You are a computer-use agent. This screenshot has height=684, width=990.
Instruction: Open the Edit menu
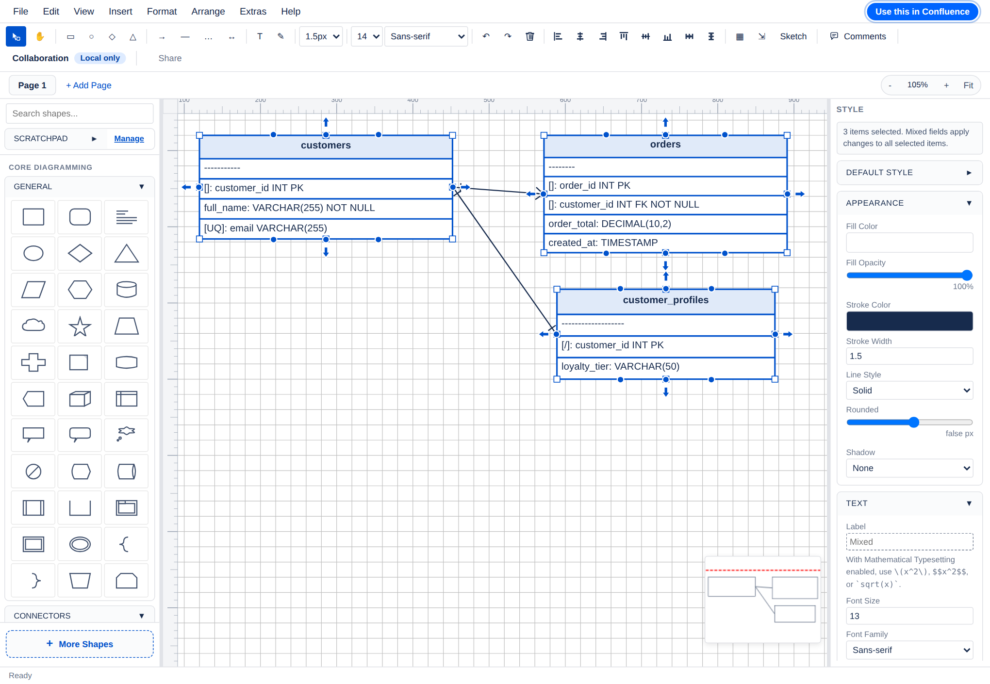pyautogui.click(x=51, y=11)
